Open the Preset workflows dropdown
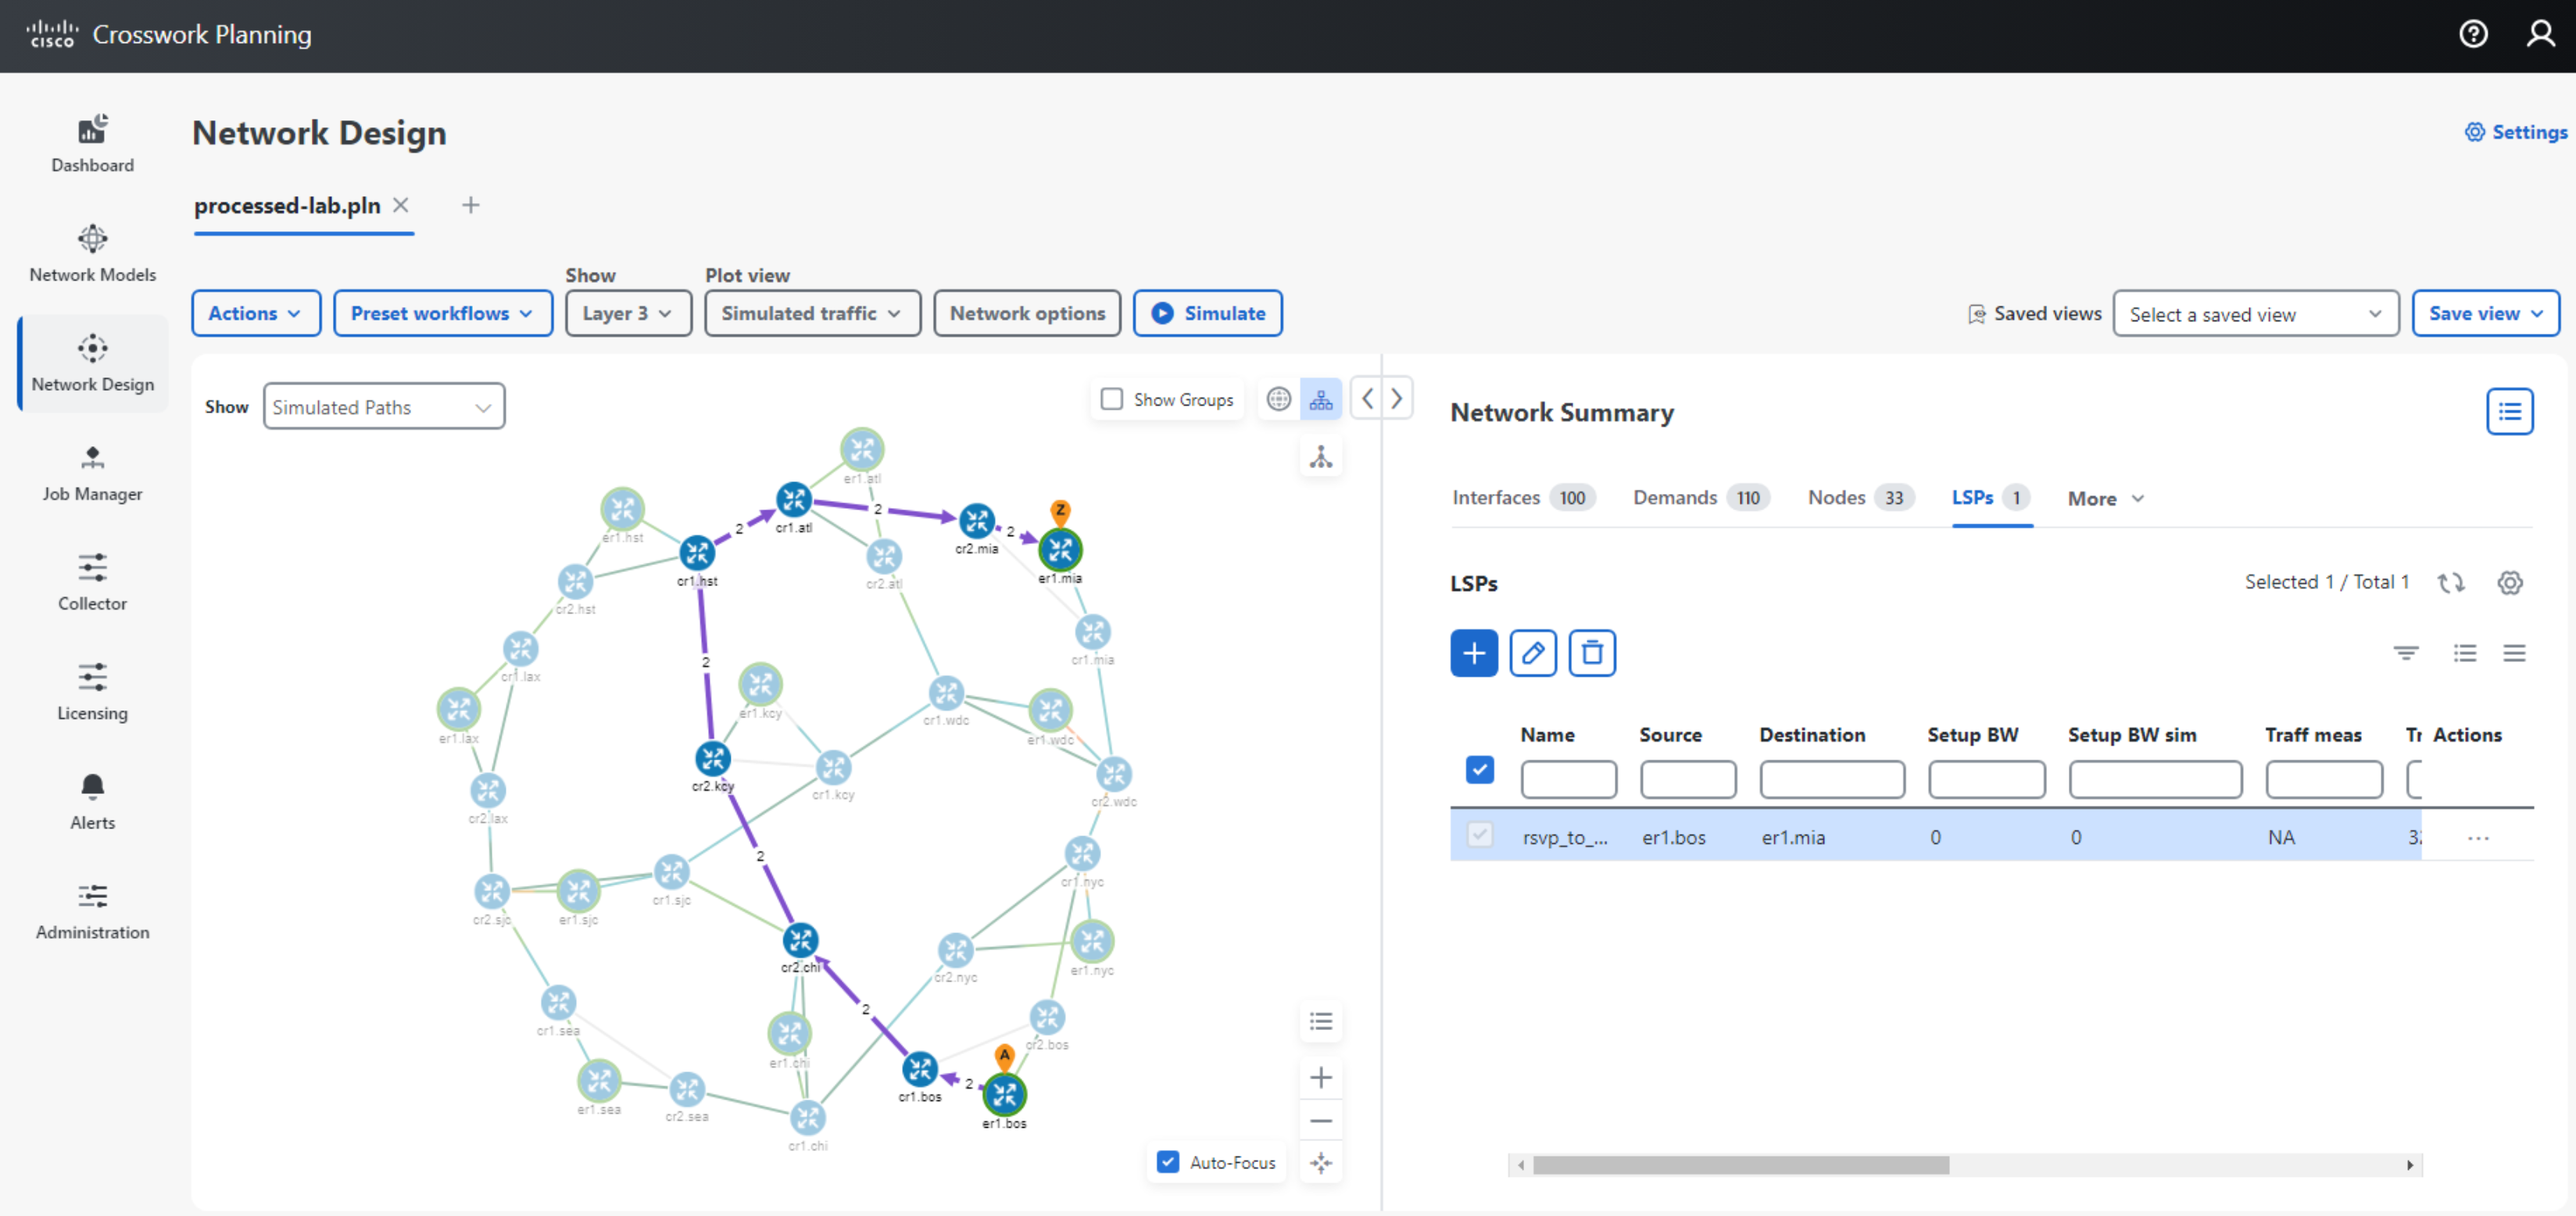This screenshot has width=2576, height=1216. 443,313
